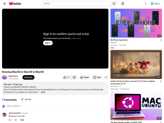This screenshot has height=123, width=164.
Task: Expand description with ...more
Action: click(x=43, y=92)
